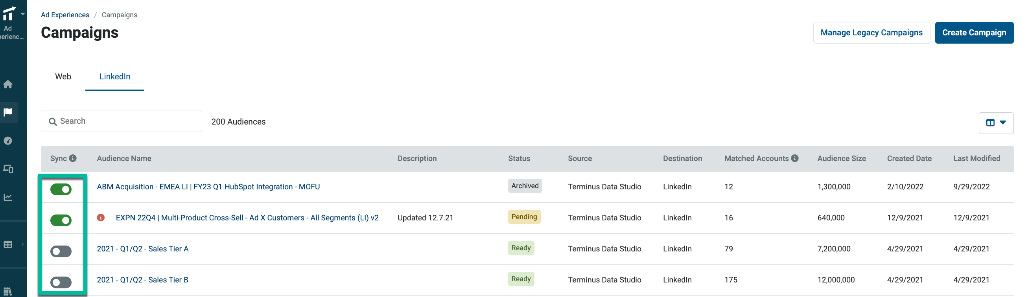The width and height of the screenshot is (1028, 297).
Task: Click Ready badge for Sales Tier B
Action: click(x=521, y=279)
